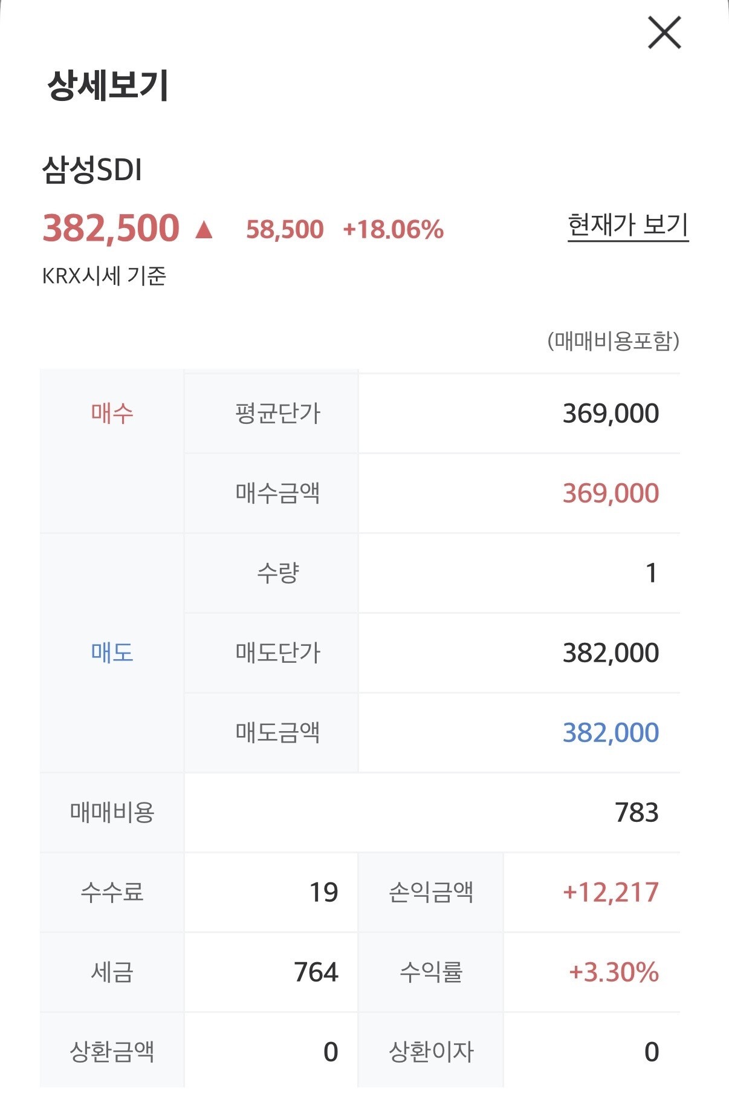Click the red up-triangle price indicator
Viewport: 729px width, 1094px height.
pyautogui.click(x=204, y=229)
